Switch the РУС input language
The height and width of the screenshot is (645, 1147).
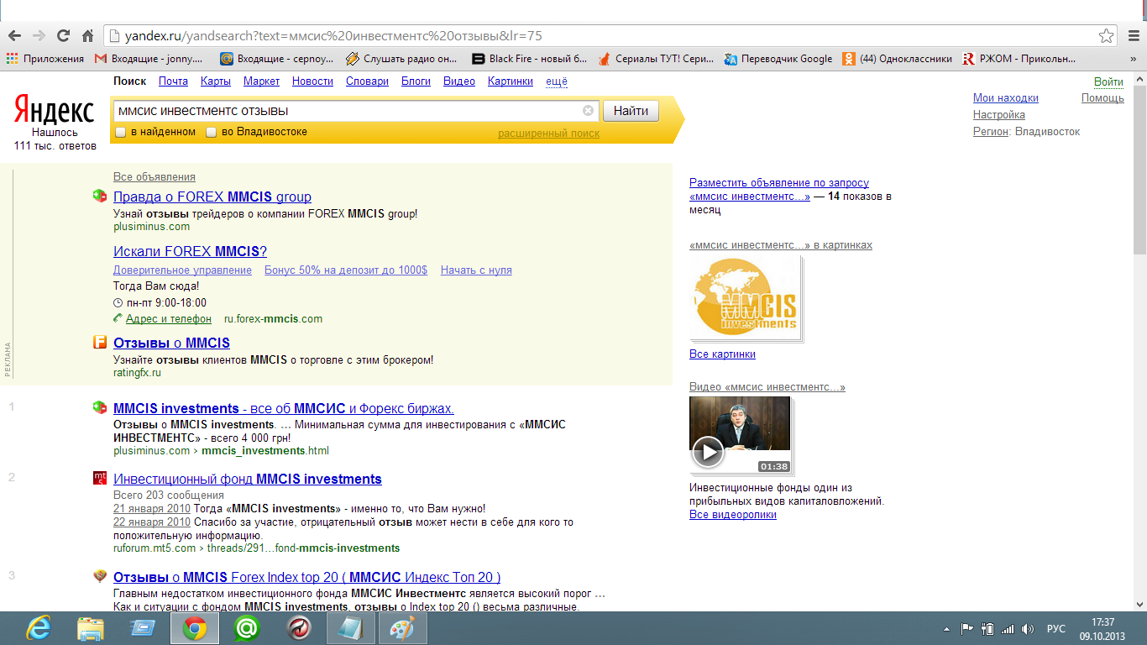click(x=1055, y=628)
